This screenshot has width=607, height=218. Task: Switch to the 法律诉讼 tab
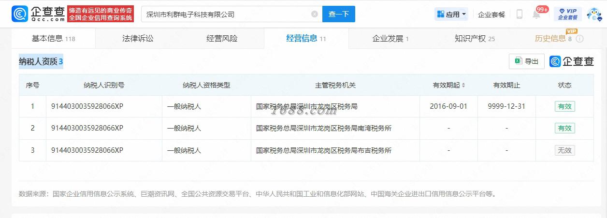(138, 39)
